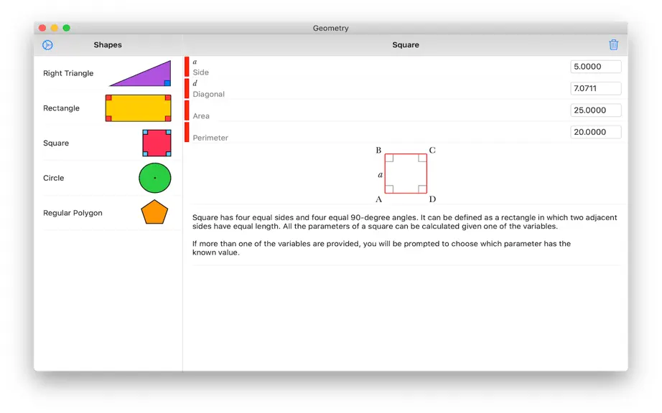662x413 pixels.
Task: Edit the Diagonal value field 7.0711
Action: 596,88
